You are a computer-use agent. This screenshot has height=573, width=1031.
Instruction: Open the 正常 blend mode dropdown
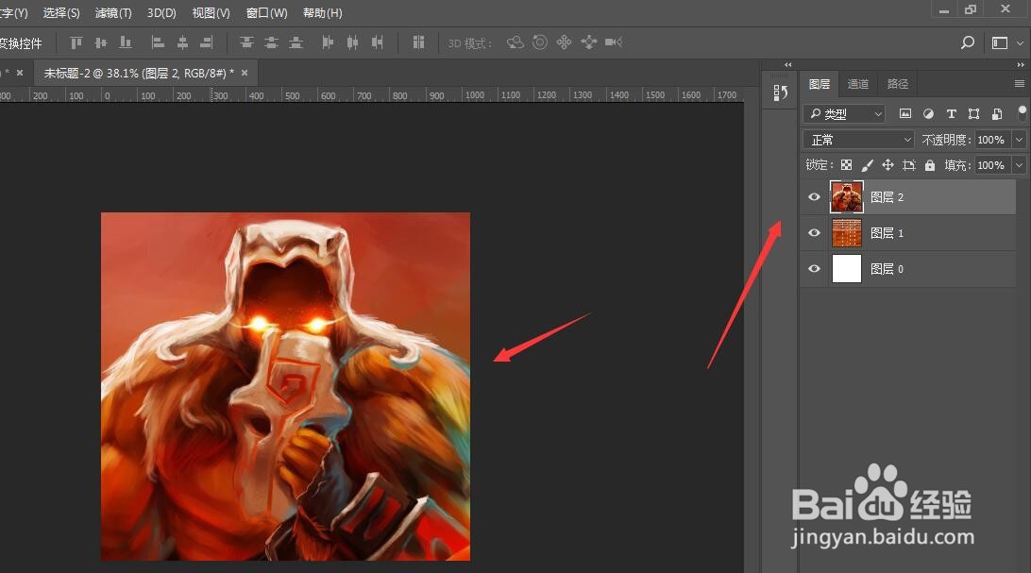[x=859, y=140]
